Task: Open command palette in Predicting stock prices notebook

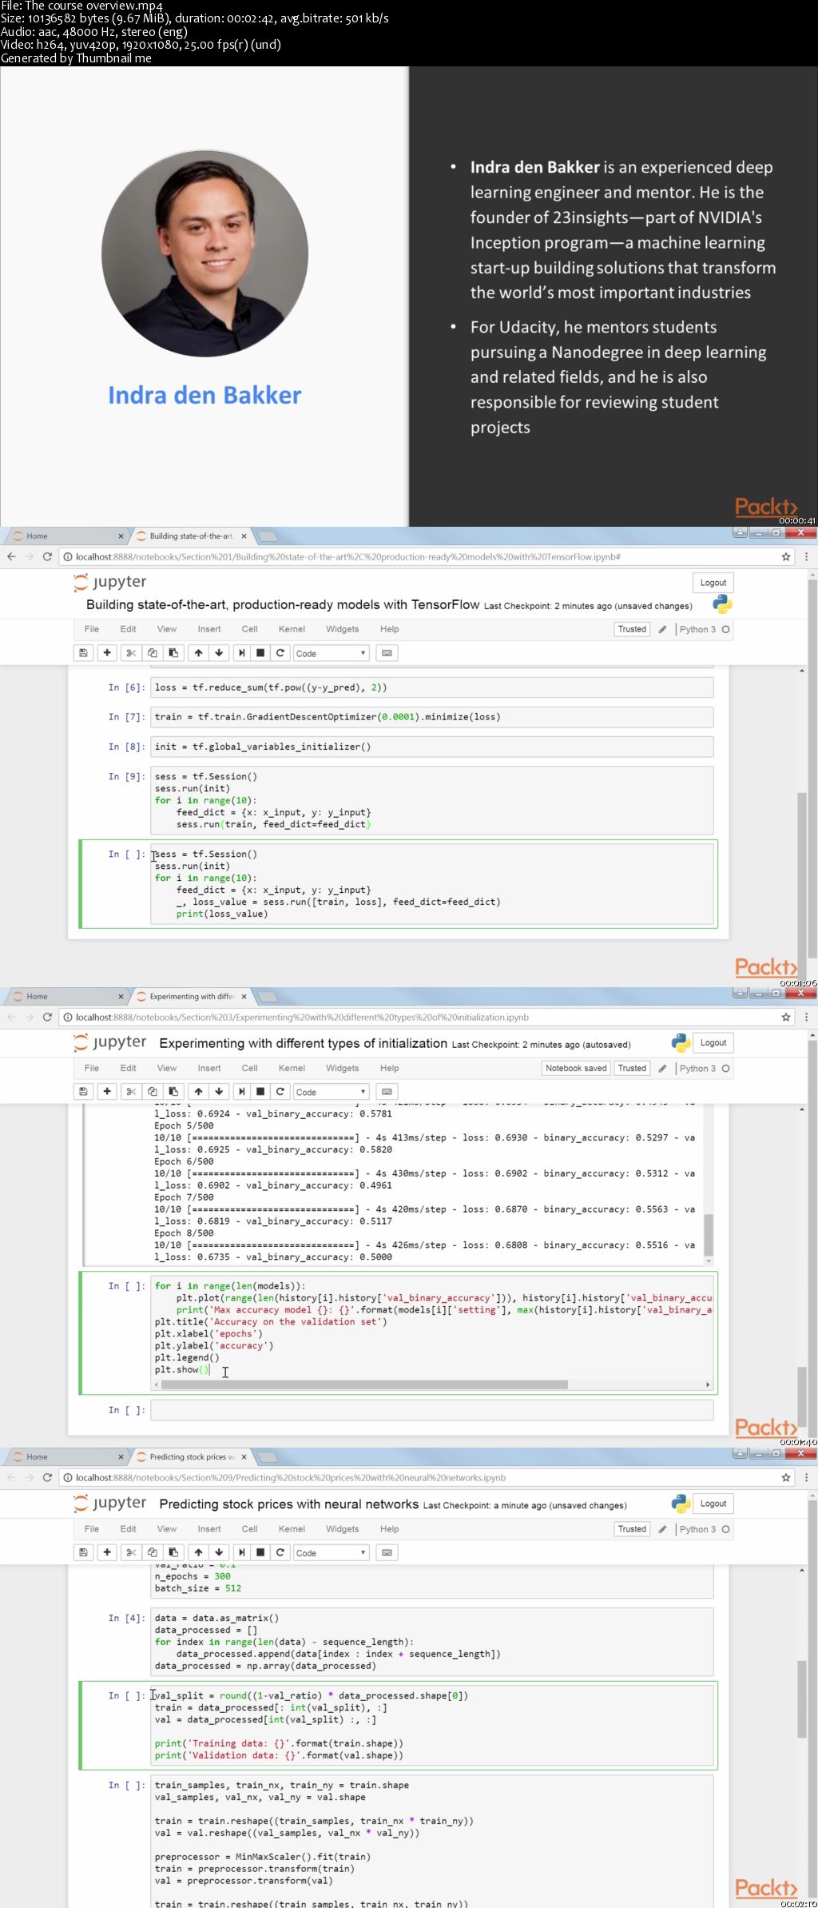Action: pos(387,1552)
